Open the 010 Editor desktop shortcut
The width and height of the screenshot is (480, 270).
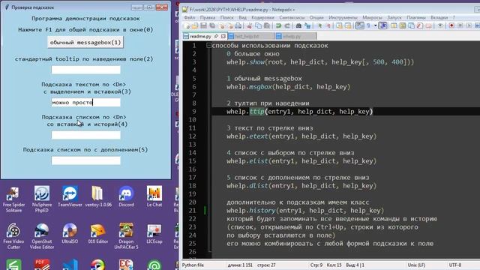(98, 233)
